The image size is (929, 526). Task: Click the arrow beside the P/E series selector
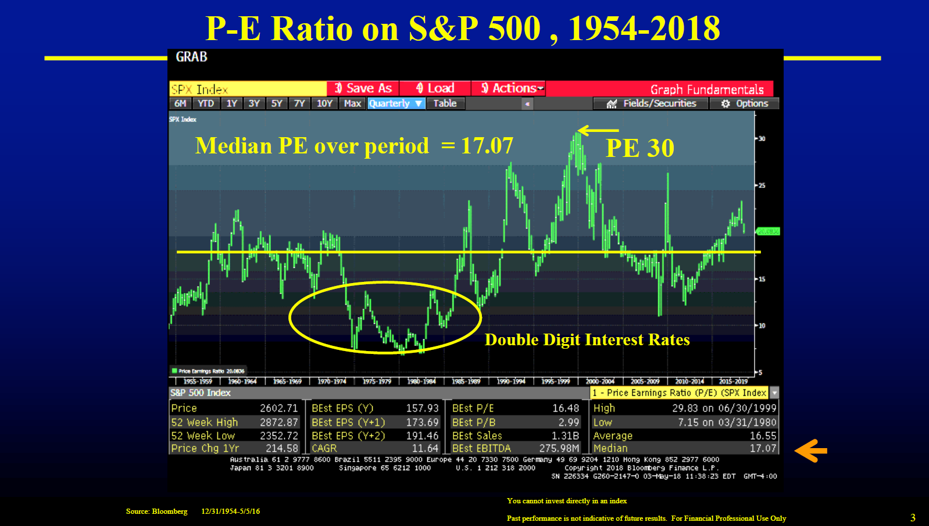(x=774, y=393)
